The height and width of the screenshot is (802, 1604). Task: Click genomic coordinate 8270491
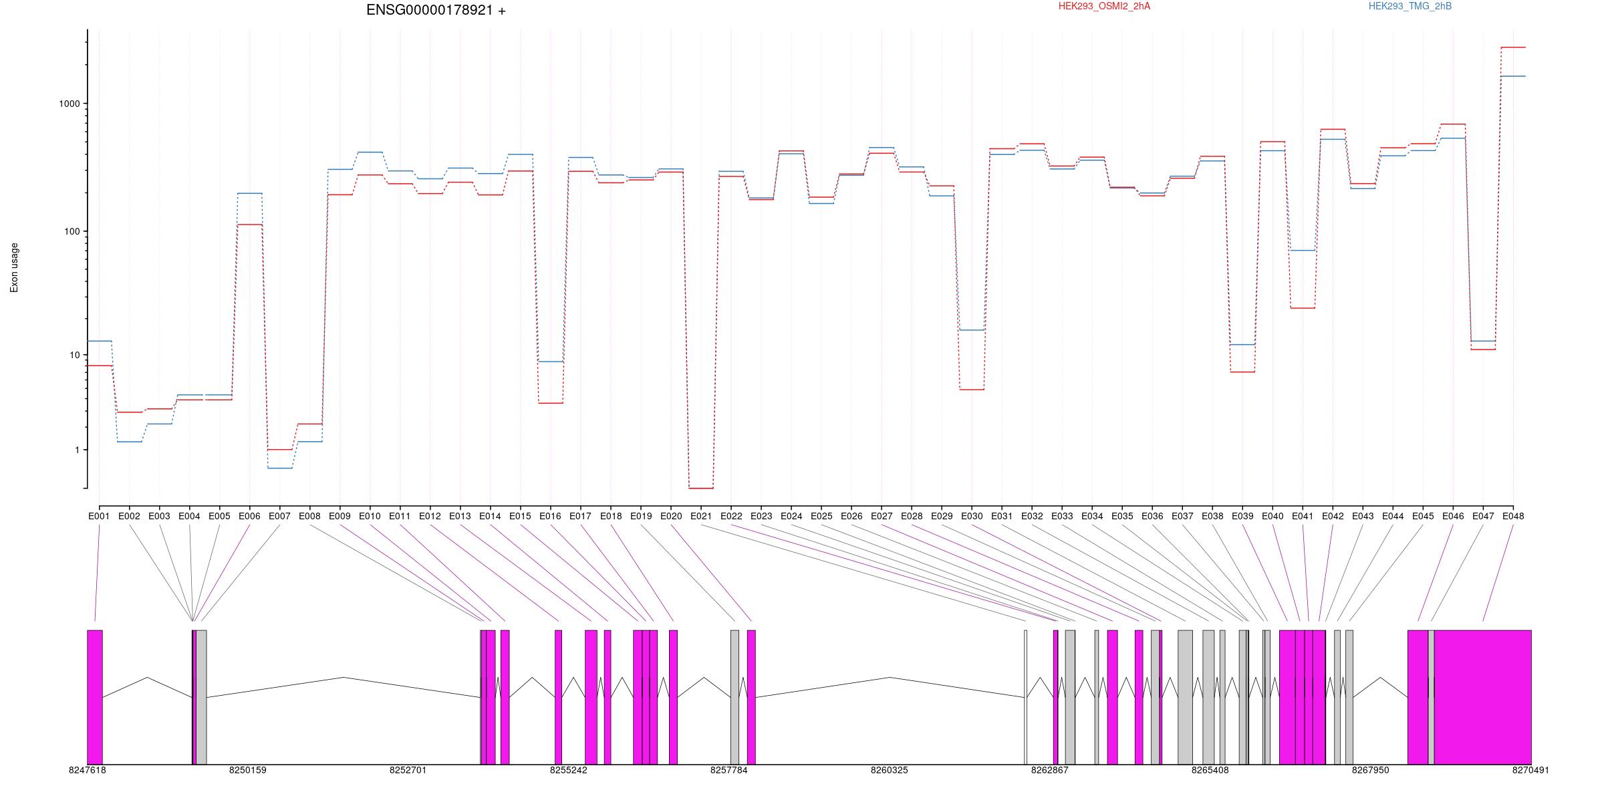pos(1530,770)
